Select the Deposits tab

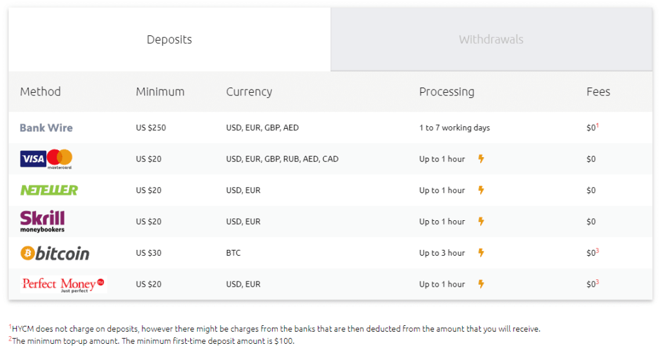(x=170, y=39)
